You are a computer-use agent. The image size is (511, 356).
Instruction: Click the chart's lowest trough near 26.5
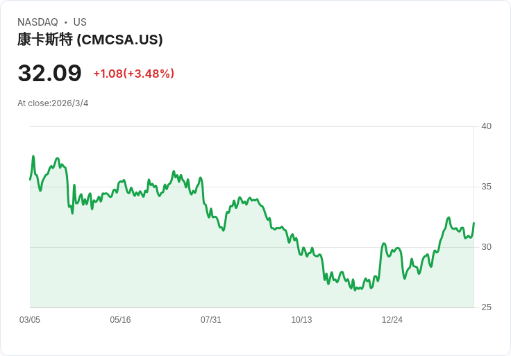[355, 290]
